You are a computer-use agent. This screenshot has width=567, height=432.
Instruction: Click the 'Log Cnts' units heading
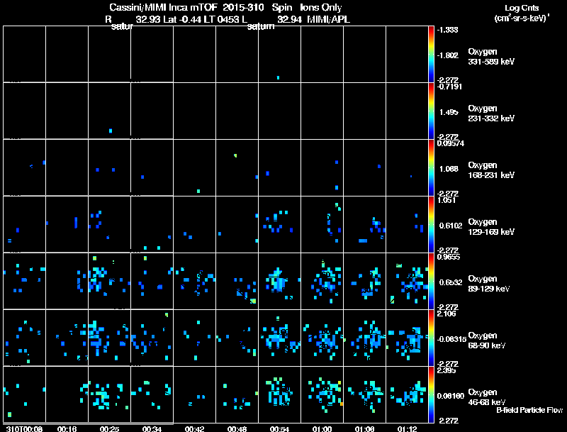[522, 8]
